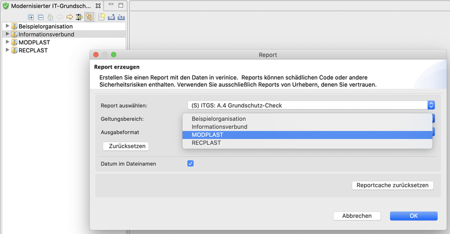This screenshot has height=234, width=450.
Task: Choose Informationsverbund in the Geltungsbereich list
Action: point(307,127)
